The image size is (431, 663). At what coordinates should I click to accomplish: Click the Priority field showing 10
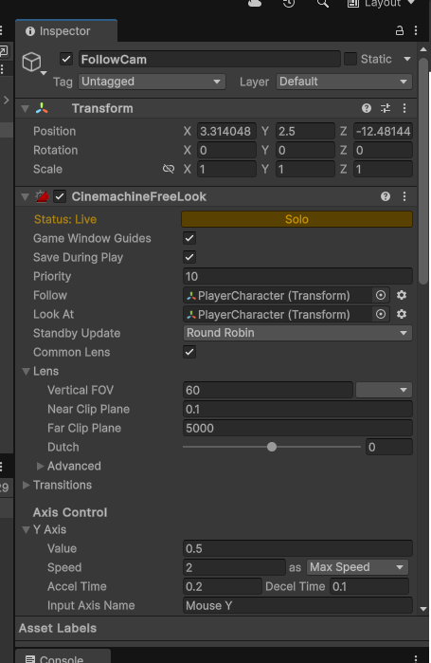click(297, 276)
